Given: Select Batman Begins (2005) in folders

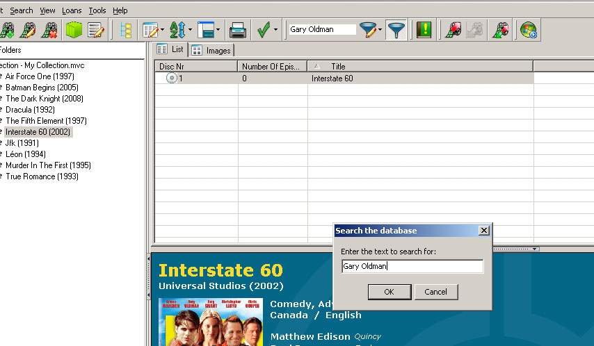Looking at the screenshot, I should click(42, 88).
